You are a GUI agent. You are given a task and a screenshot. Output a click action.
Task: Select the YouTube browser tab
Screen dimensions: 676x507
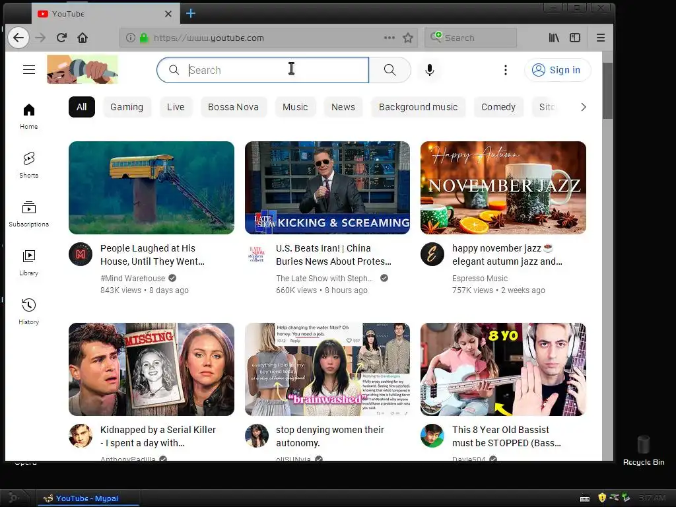click(x=106, y=14)
